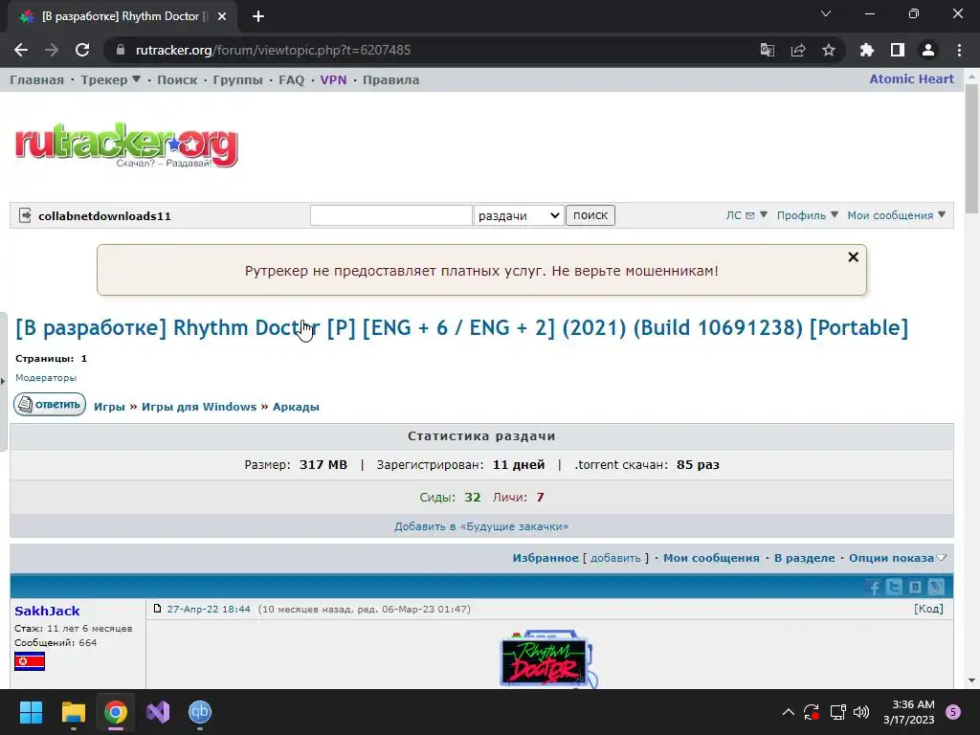Open the Chrome extensions puzzle icon
This screenshot has height=735, width=980.
pos(866,50)
